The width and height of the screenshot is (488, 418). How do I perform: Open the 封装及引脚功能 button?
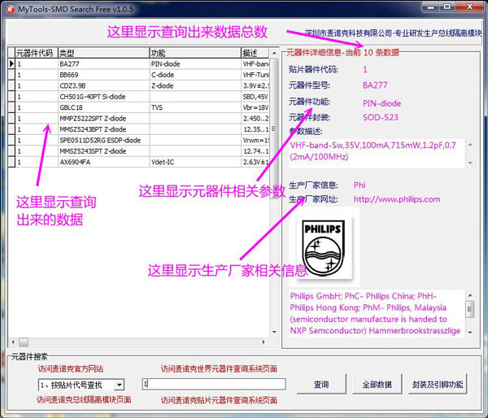coord(438,385)
